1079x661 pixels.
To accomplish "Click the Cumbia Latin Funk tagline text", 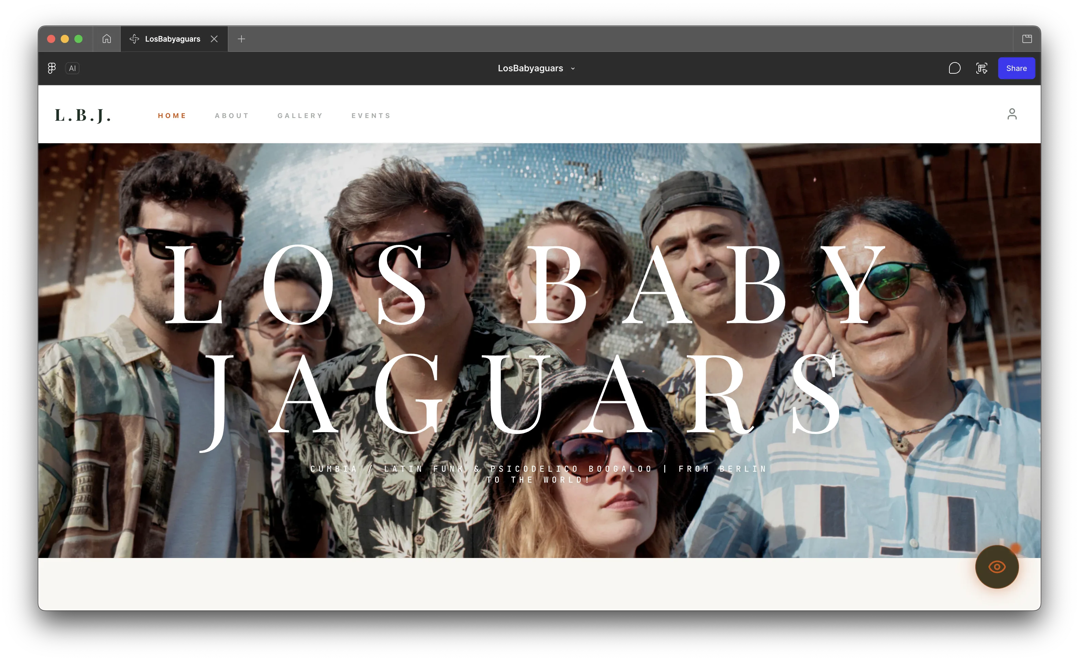I will (x=538, y=474).
